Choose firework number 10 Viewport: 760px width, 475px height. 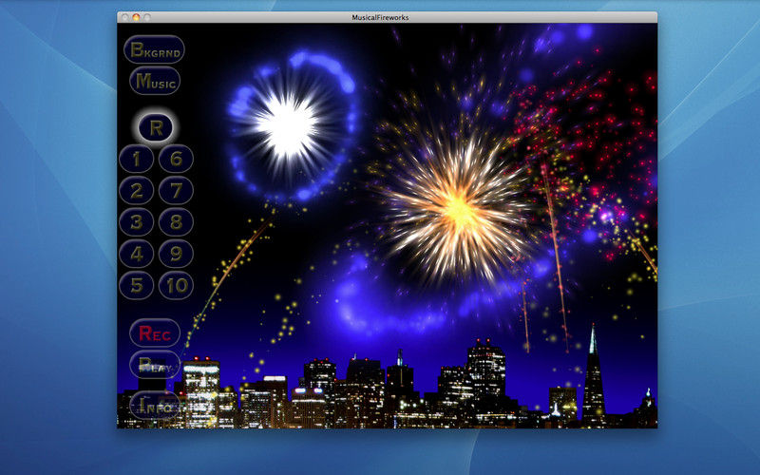[176, 286]
